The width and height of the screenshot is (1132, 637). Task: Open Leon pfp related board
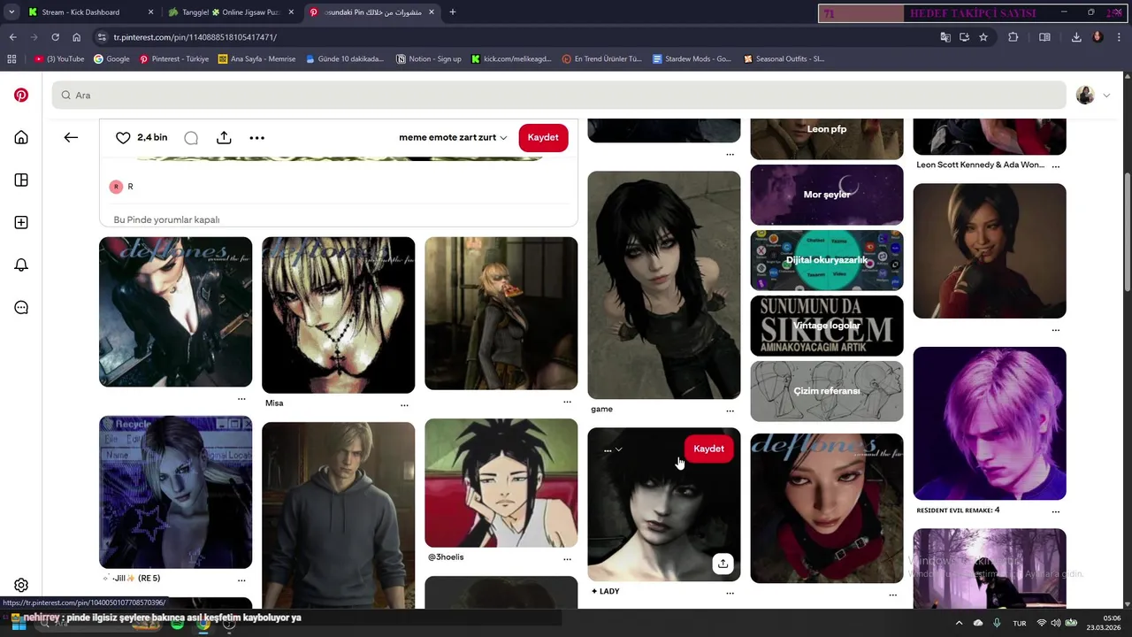click(x=827, y=139)
